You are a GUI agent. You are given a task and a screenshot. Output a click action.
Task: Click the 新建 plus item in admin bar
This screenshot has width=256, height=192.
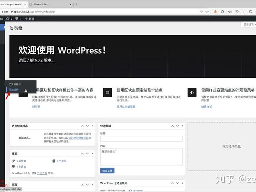29,19
